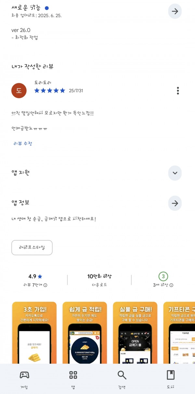
Task: Select the 라이프스타일 category chip
Action: pos(32,248)
